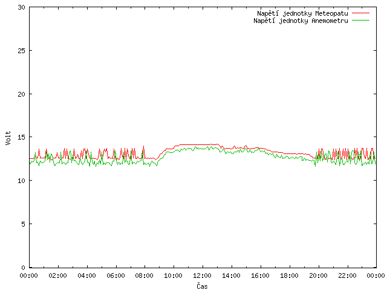This screenshot has height=290, width=387.
Task: Click the y-axis value 20
Action: click(x=22, y=94)
